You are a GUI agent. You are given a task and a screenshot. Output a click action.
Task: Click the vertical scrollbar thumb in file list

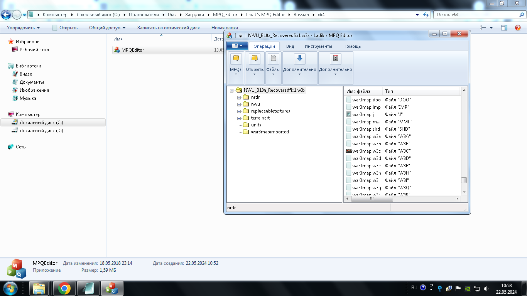click(464, 180)
